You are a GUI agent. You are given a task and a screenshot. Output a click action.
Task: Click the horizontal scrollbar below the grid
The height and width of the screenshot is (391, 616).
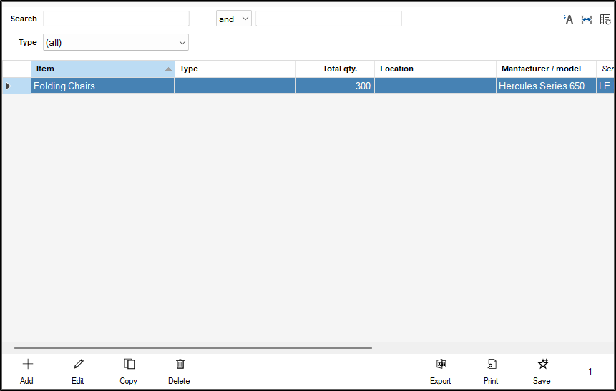point(193,348)
